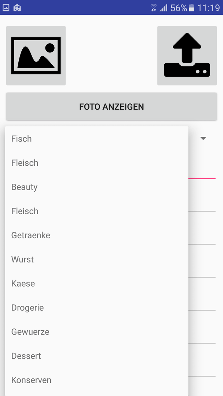Pick the second Fleisch entry below Beauty
This screenshot has height=396, width=223.
(96, 211)
